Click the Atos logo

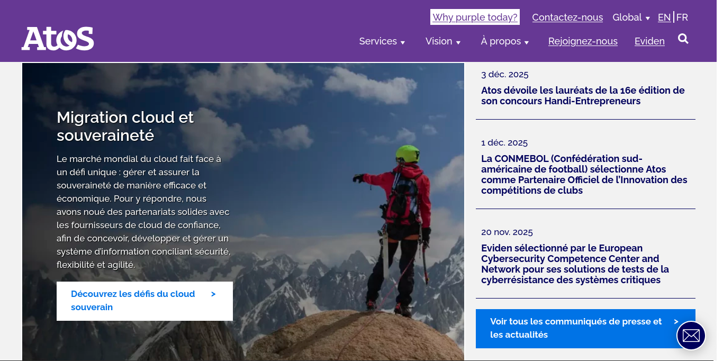(58, 39)
